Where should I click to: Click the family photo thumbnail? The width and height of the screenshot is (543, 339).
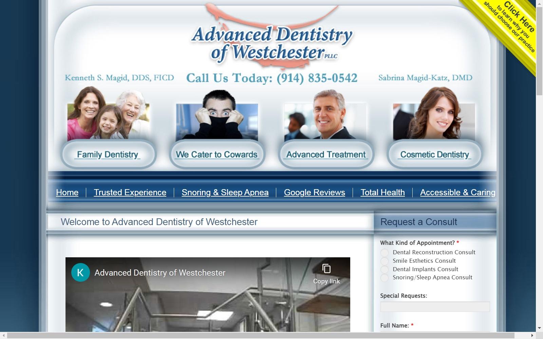click(x=108, y=114)
